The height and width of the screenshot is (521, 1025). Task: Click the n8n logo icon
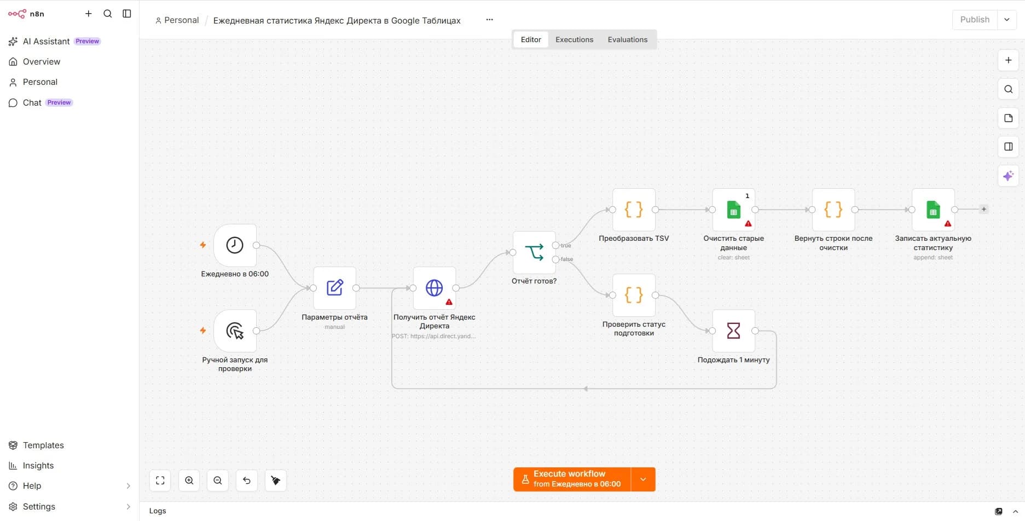pos(17,14)
